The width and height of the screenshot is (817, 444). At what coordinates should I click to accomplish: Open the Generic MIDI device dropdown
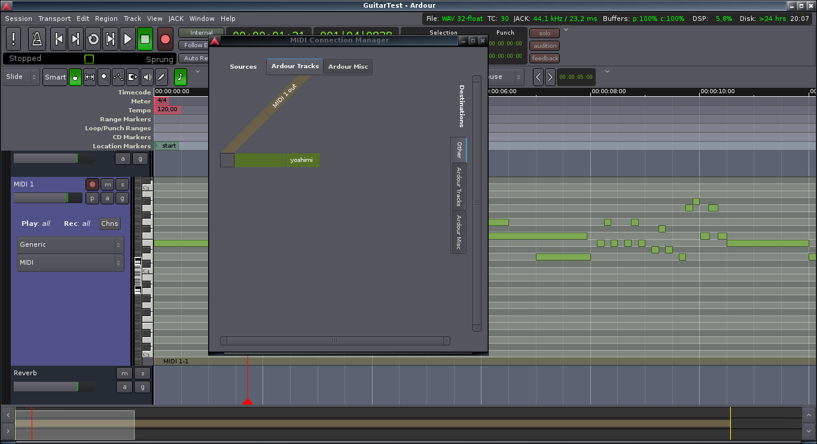coord(70,244)
